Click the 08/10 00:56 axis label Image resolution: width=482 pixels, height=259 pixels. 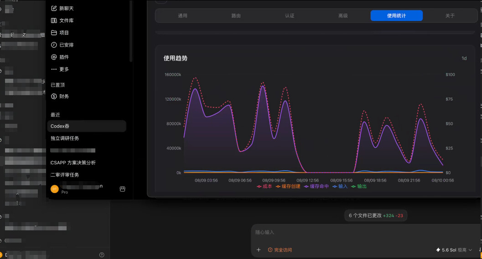click(x=443, y=180)
